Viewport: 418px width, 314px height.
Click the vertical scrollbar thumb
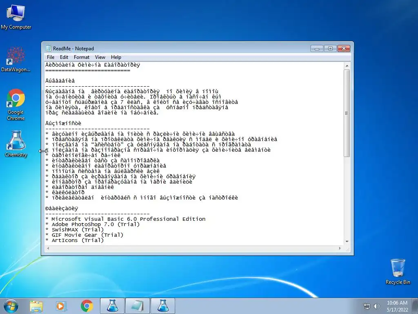click(x=347, y=113)
